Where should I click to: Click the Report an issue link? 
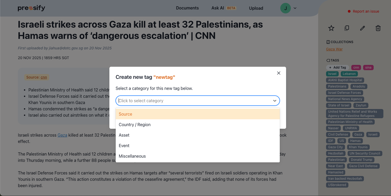pyautogui.click(x=365, y=11)
